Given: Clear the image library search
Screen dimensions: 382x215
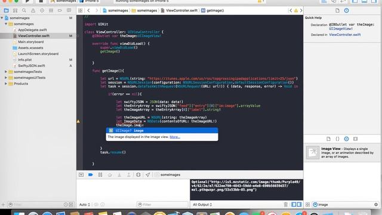Looking at the screenshot, I should point(376,204).
